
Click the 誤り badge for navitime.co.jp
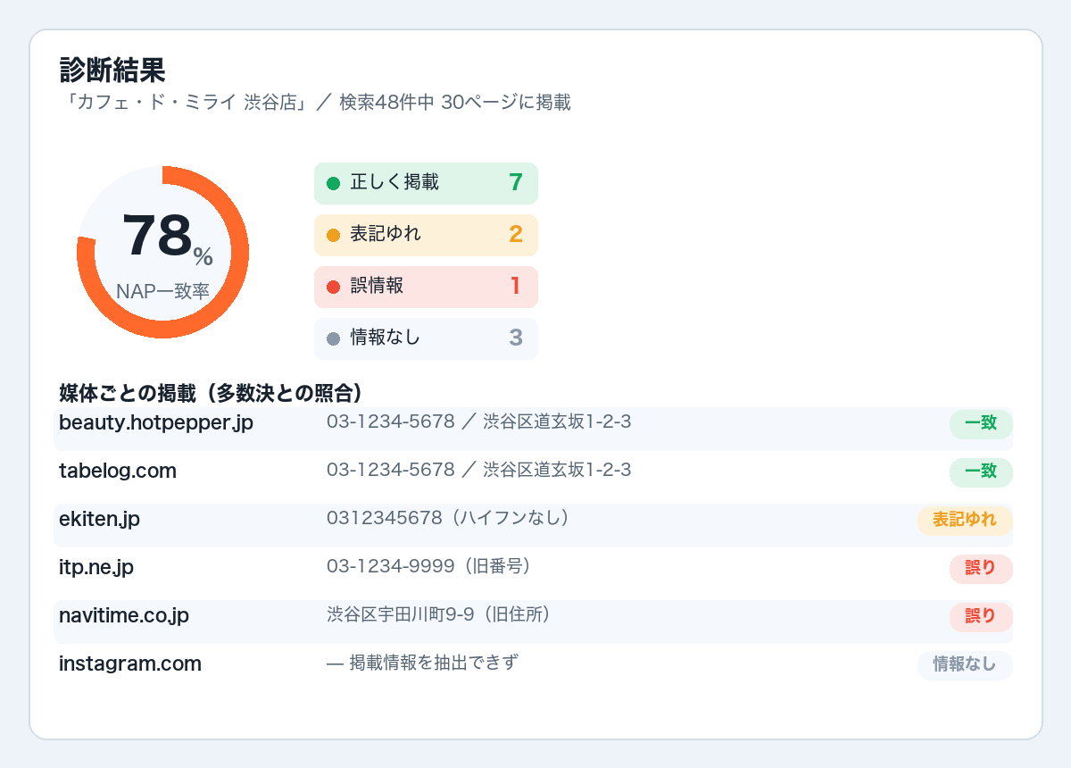click(981, 617)
